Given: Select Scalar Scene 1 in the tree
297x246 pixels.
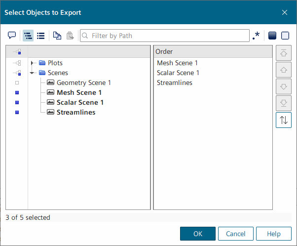Looking at the screenshot, I should coord(80,102).
